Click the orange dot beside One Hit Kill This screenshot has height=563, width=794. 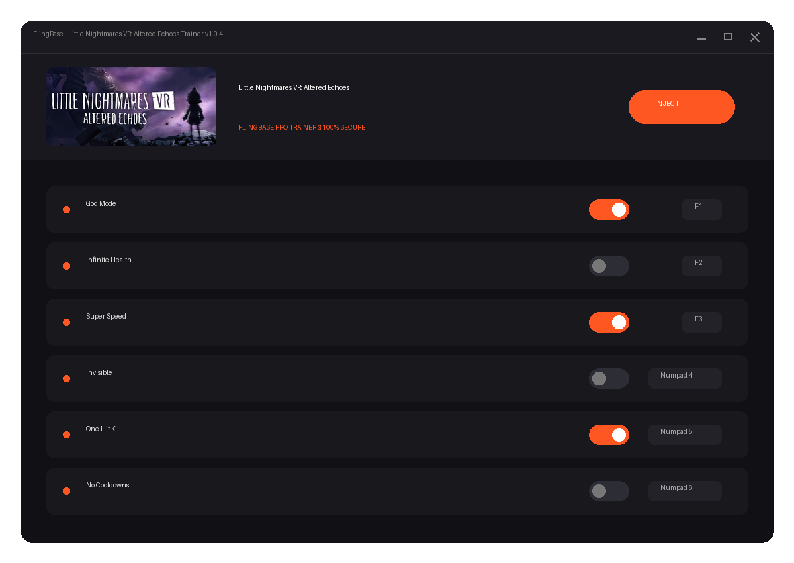pos(66,435)
